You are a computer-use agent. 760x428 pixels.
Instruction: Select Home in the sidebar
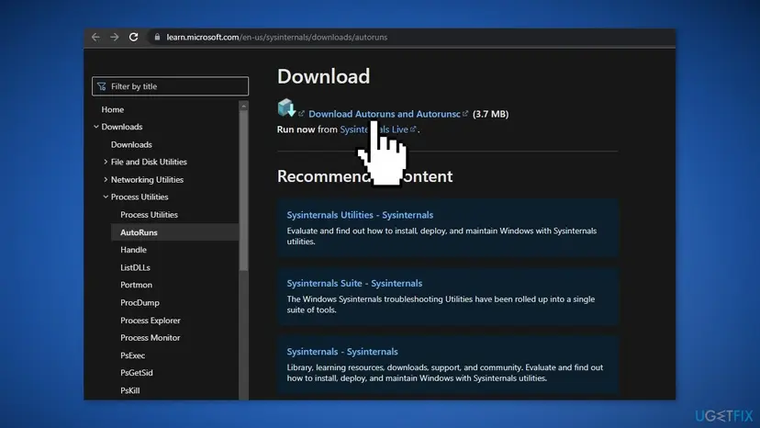(x=113, y=109)
